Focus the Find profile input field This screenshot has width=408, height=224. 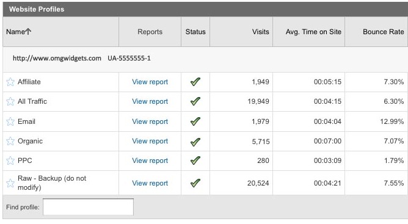(88, 207)
